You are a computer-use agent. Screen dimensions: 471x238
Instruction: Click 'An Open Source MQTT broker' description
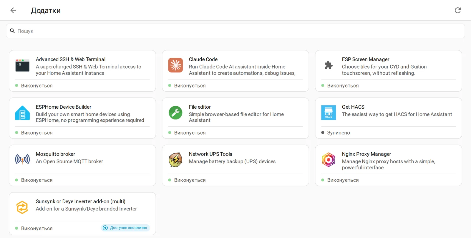tap(69, 161)
